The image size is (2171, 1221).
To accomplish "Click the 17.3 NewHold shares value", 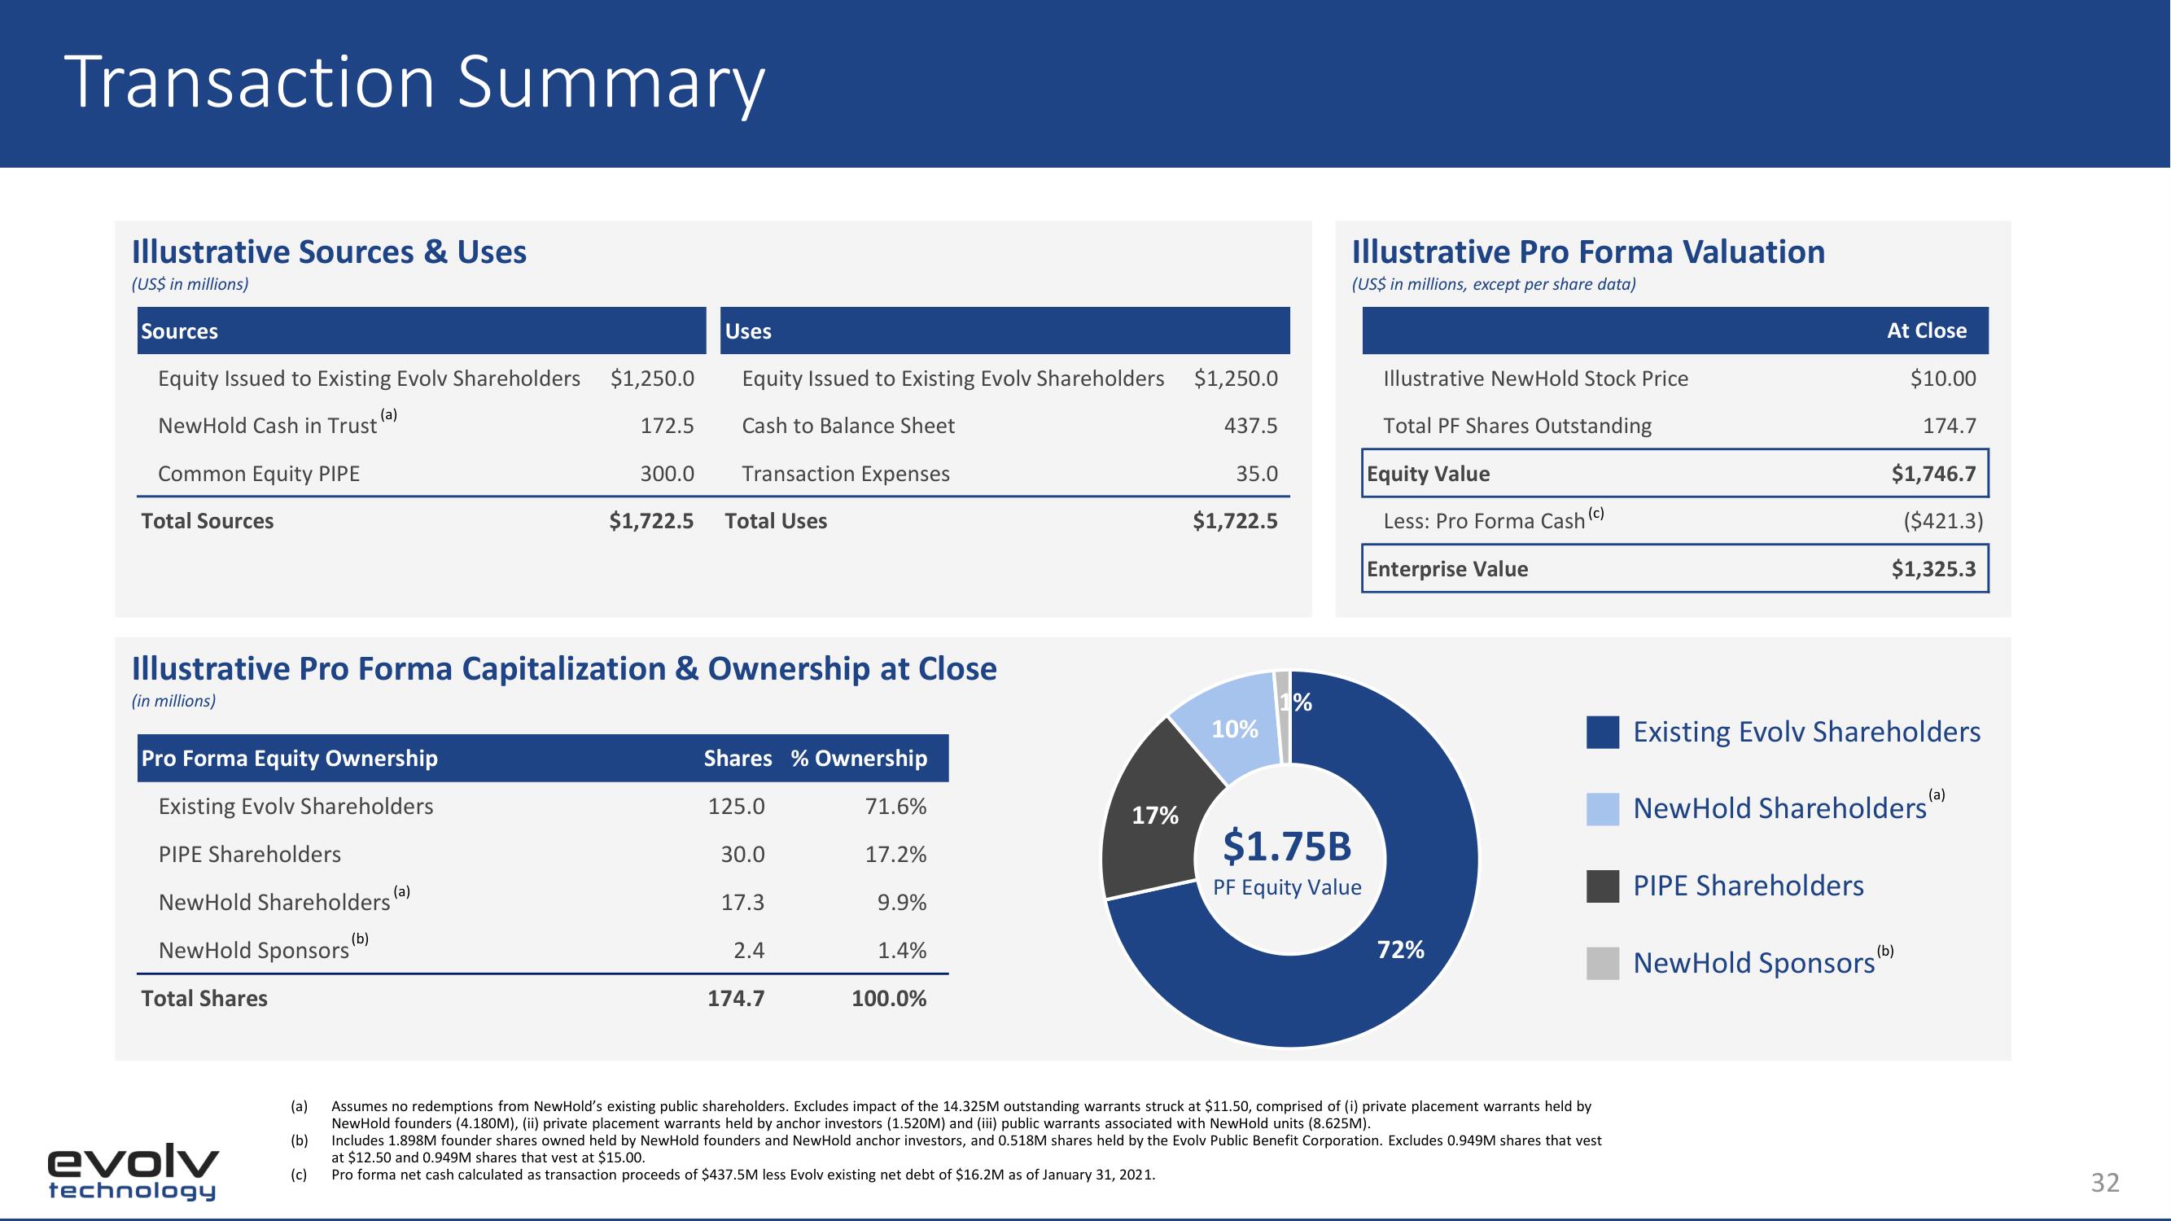I will tap(742, 902).
